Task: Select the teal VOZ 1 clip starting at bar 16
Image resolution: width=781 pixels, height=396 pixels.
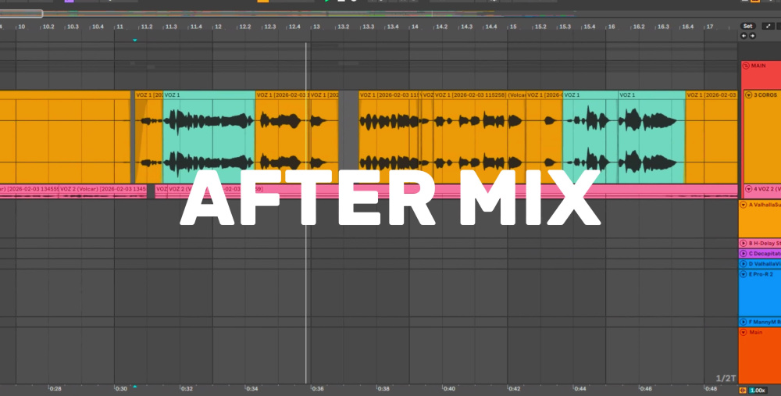Action: pos(652,137)
